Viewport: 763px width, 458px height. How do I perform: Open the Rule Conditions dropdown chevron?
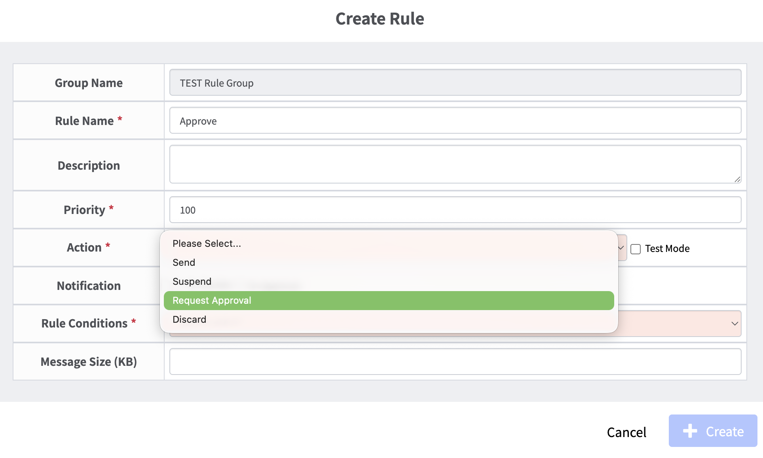(x=735, y=324)
